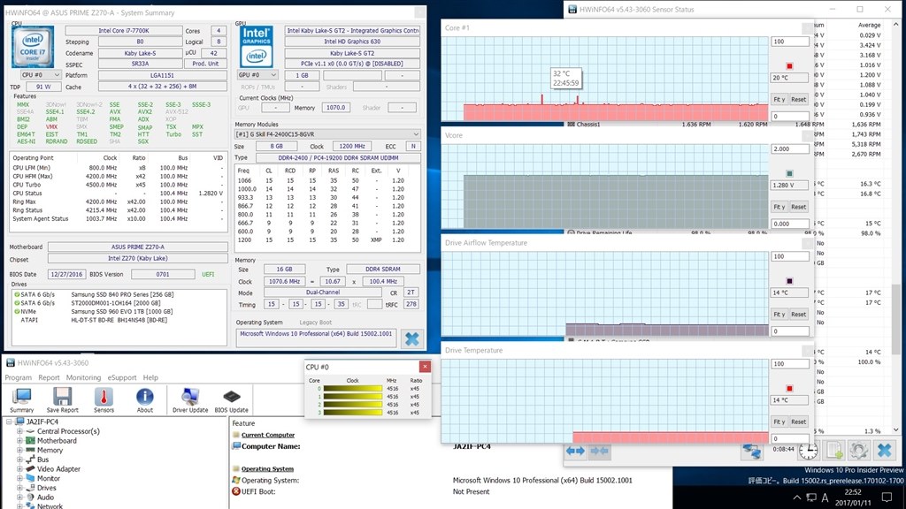Open the Summary toolbar icon
The width and height of the screenshot is (906, 509).
tap(22, 399)
